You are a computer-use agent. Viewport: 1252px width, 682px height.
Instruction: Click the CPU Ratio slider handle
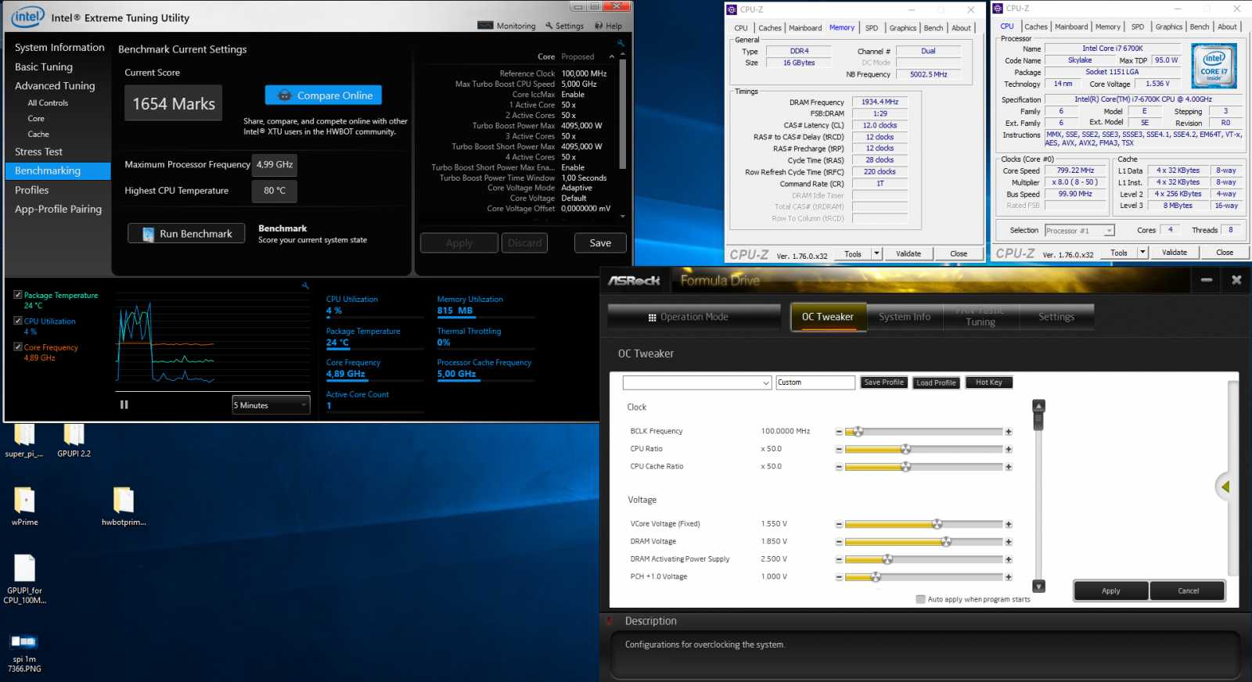(905, 449)
